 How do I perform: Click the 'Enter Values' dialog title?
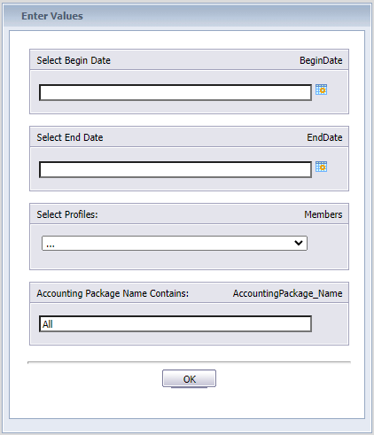[x=52, y=16]
